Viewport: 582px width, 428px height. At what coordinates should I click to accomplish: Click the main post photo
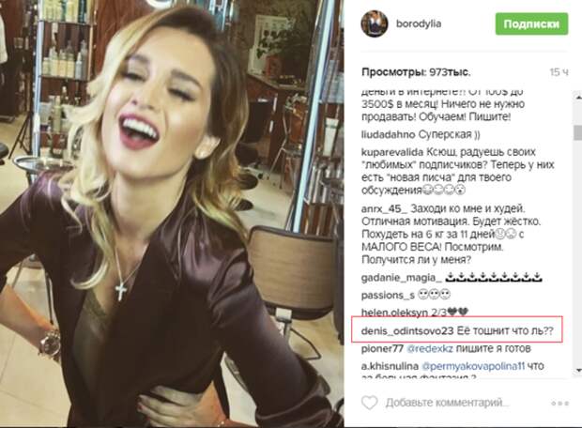click(x=172, y=214)
